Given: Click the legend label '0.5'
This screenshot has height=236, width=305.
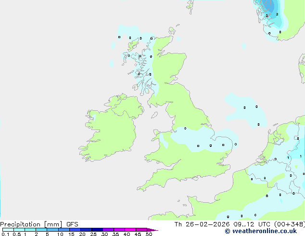Looking at the screenshot, I should [x=17, y=234].
